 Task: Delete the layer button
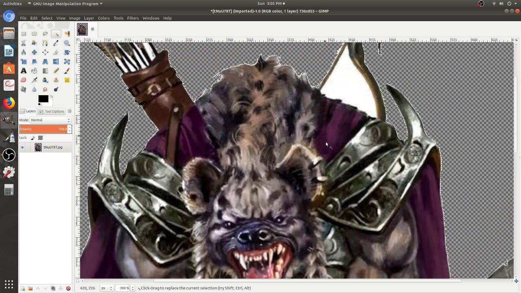pyautogui.click(x=68, y=289)
